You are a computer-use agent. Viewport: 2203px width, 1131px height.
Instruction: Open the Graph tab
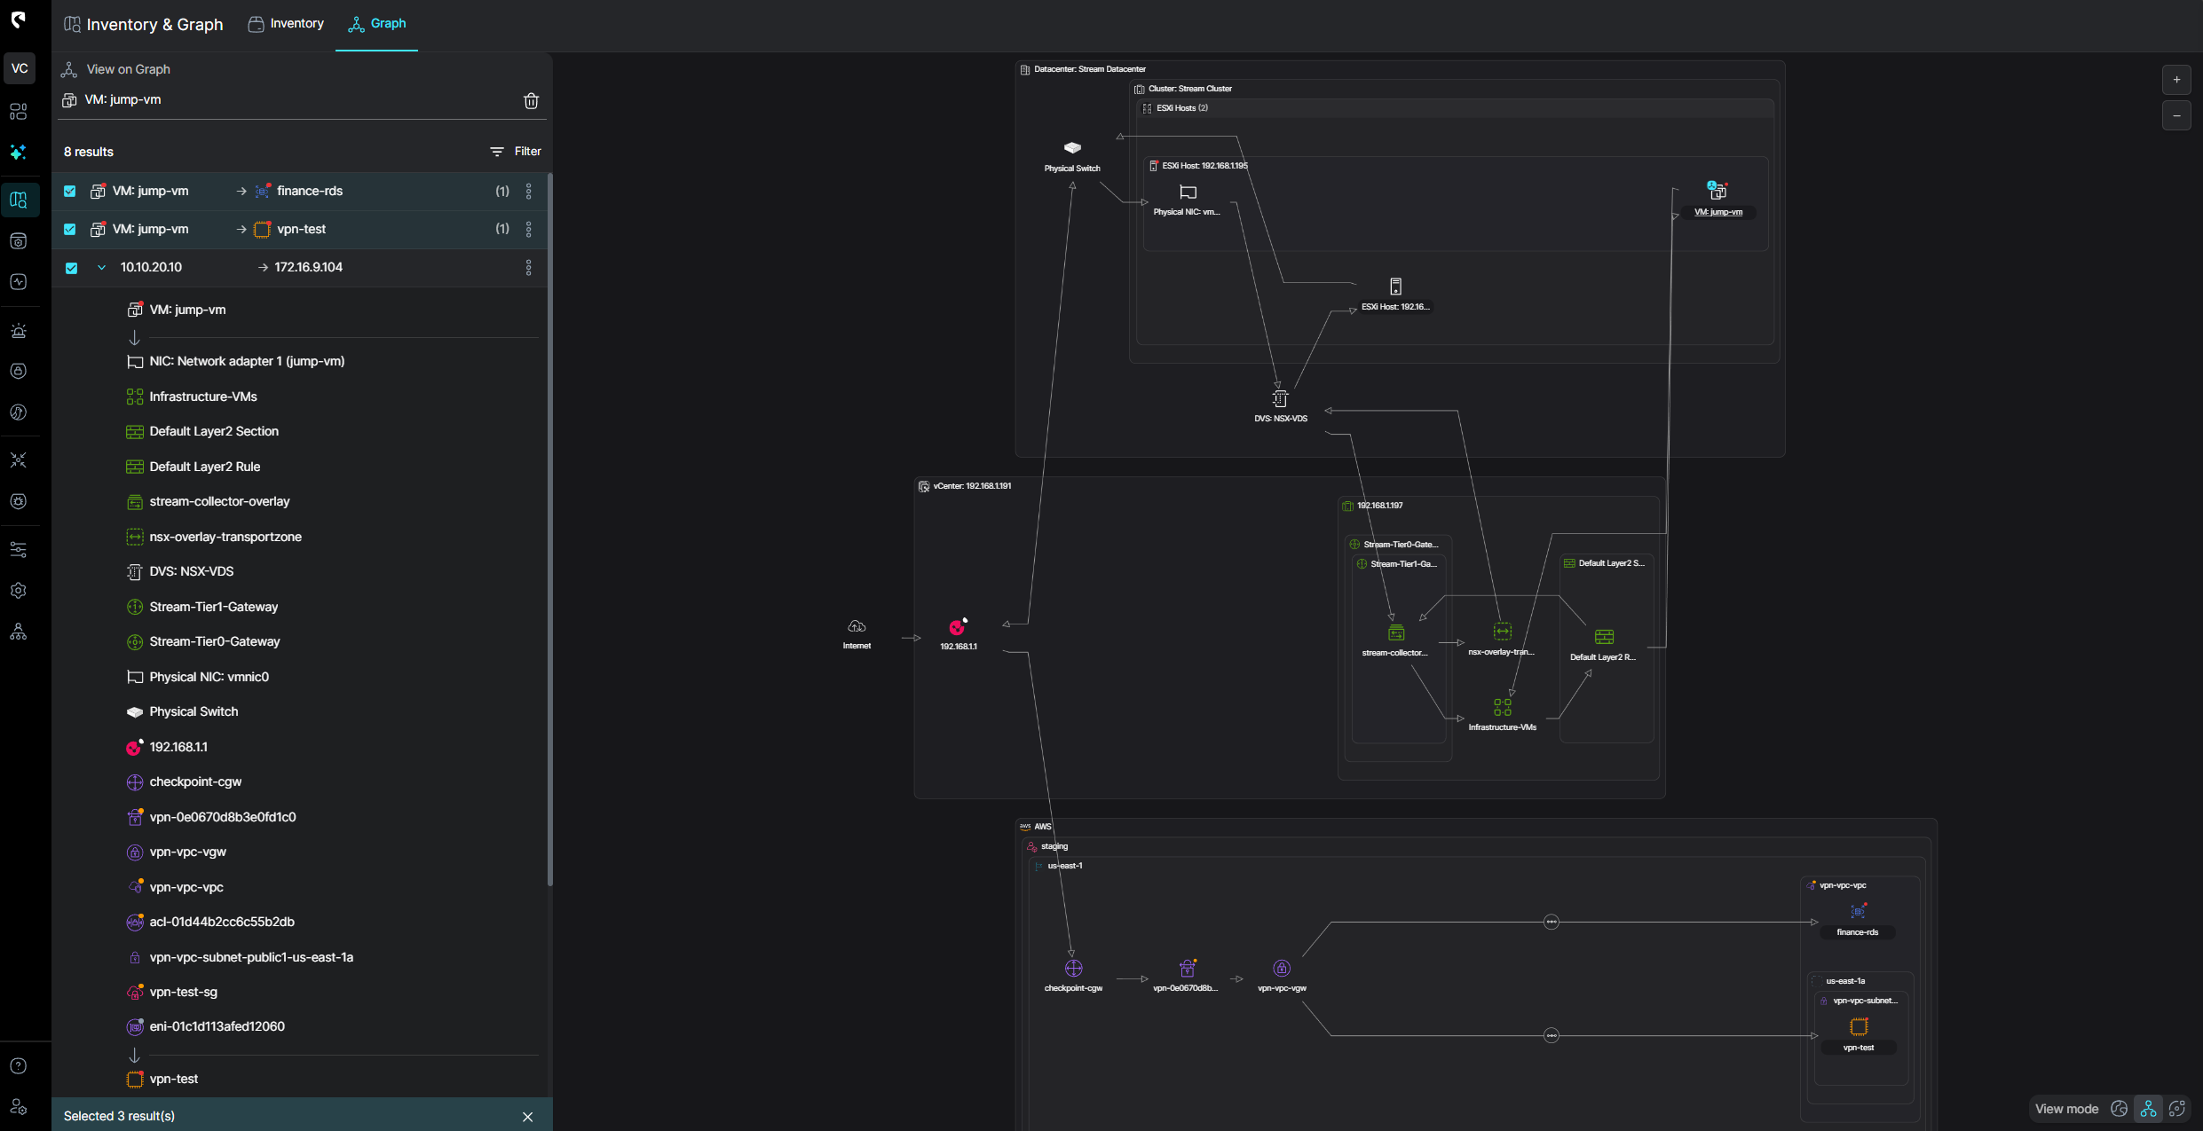click(377, 24)
